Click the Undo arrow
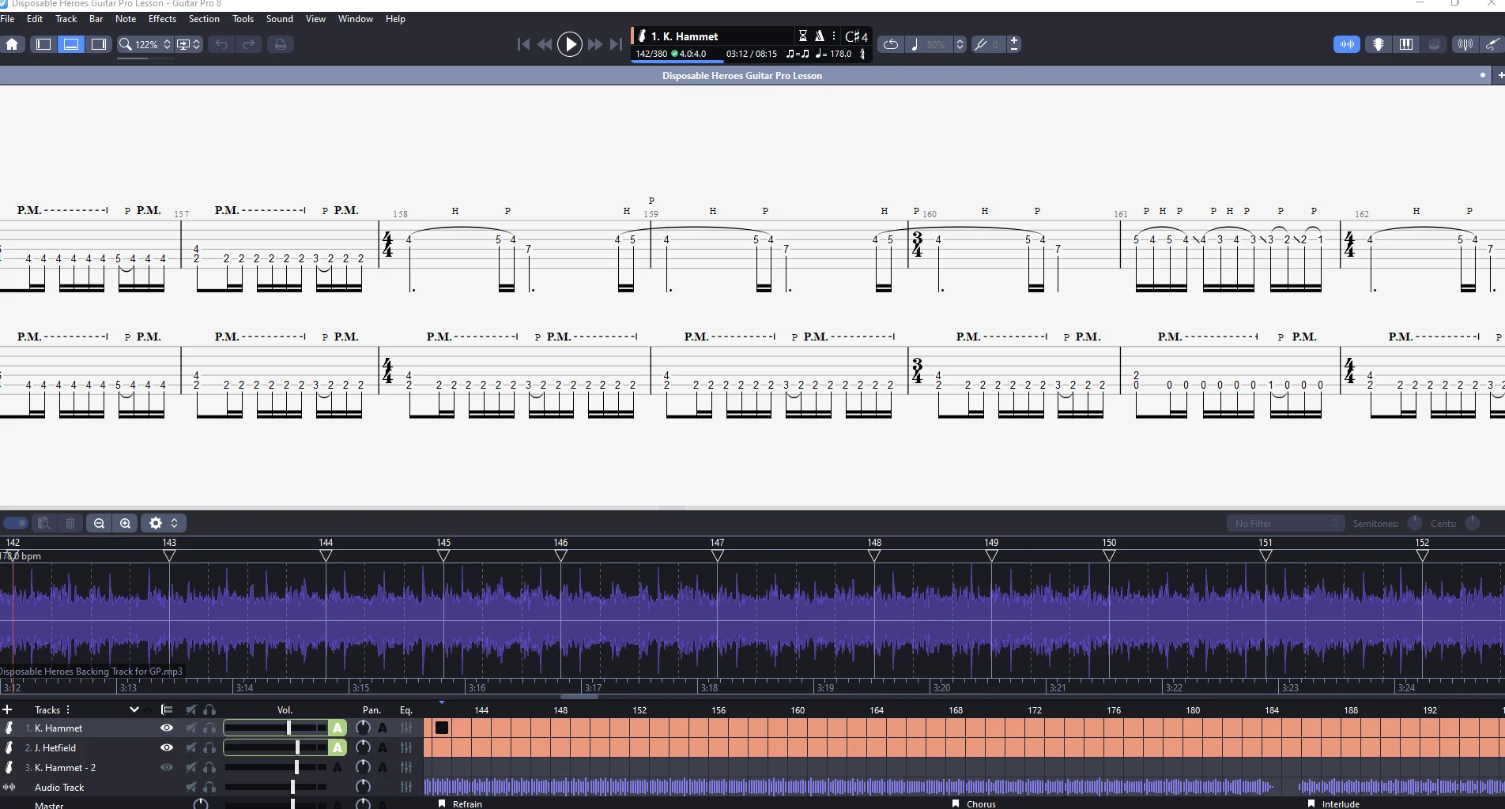 point(221,44)
